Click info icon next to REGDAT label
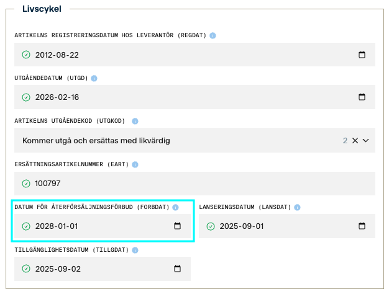Image resolution: width=389 pixels, height=294 pixels. point(213,36)
